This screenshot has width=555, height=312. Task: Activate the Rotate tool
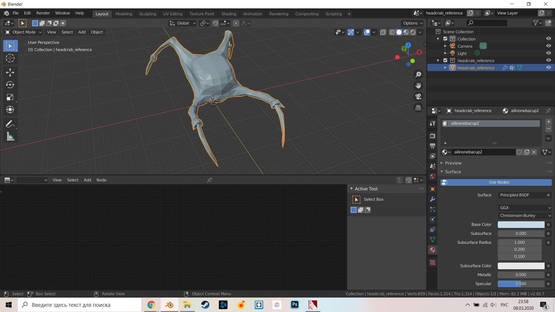point(10,85)
